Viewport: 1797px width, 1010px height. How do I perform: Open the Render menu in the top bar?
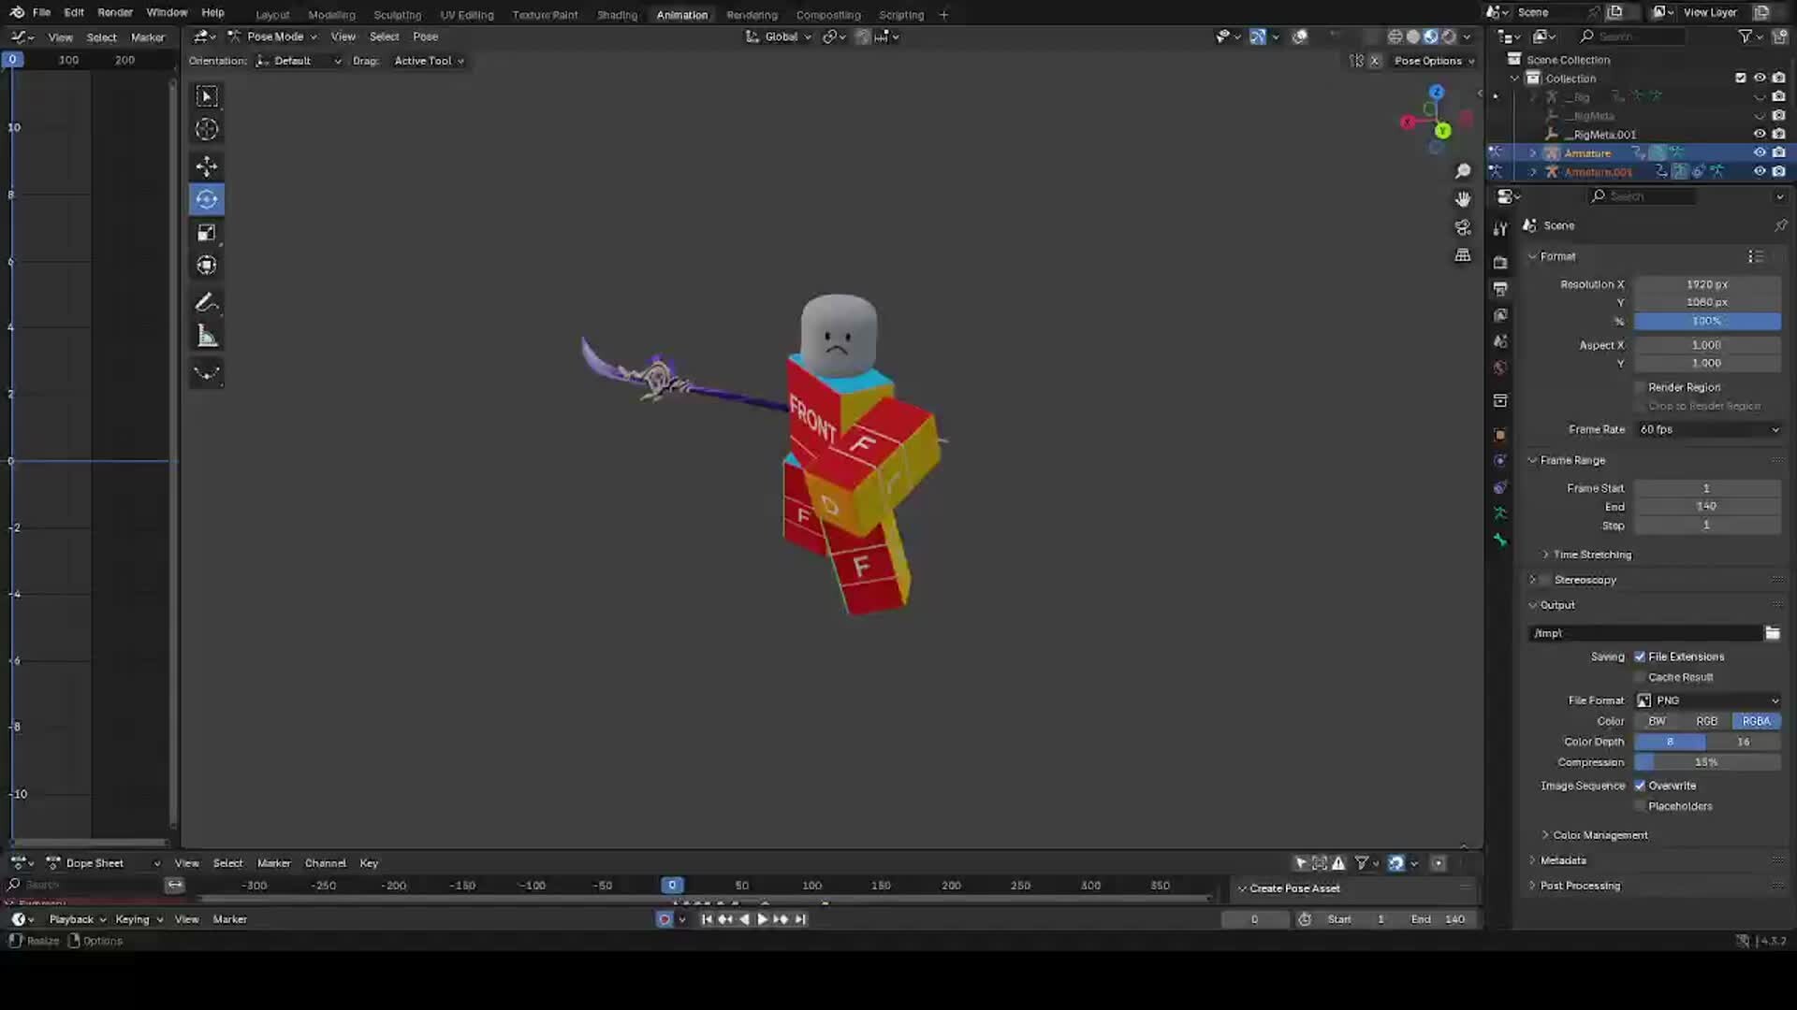[114, 12]
